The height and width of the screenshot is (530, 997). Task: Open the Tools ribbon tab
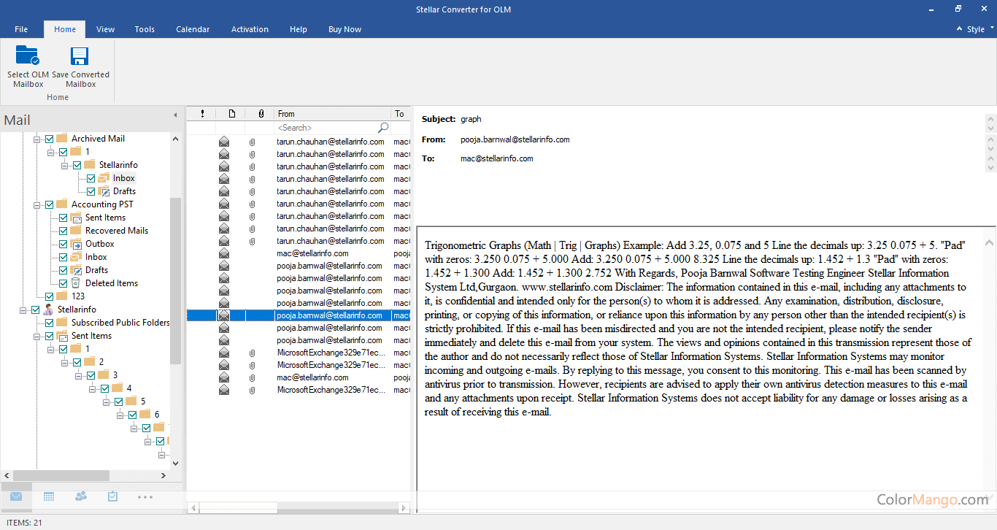pos(145,29)
